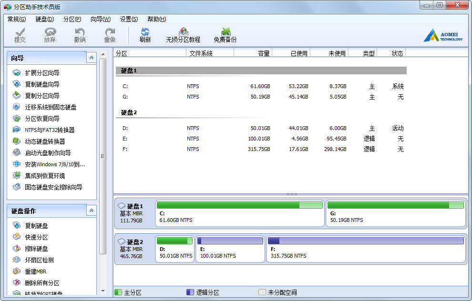Click the 容量 column header

(264, 53)
